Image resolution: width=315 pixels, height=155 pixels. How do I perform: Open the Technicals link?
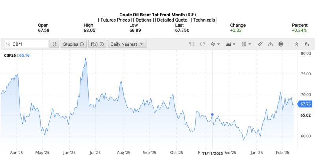[204, 20]
